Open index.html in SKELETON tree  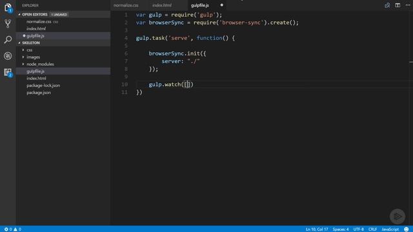click(x=63, y=79)
